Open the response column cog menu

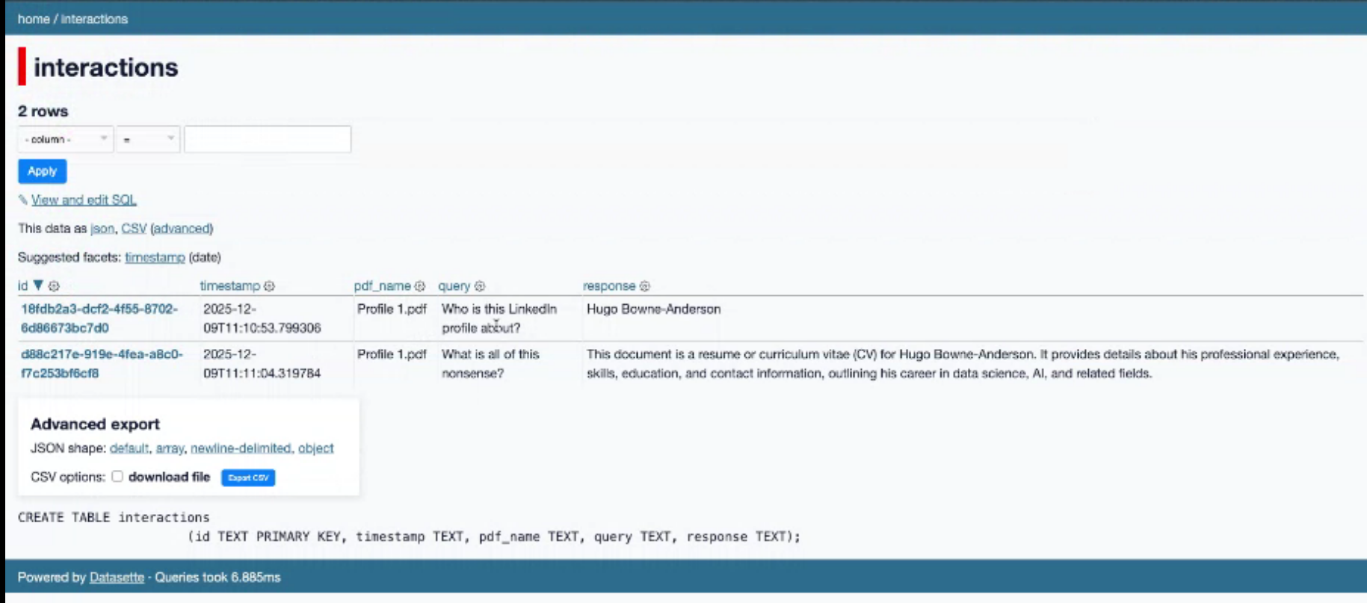click(645, 286)
